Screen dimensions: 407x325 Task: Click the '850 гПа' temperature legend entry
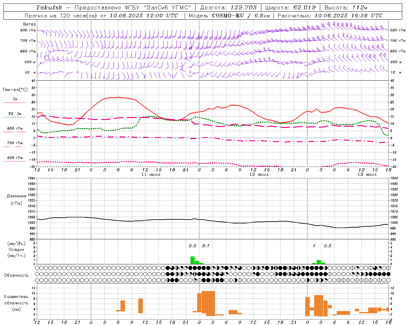(x=15, y=129)
